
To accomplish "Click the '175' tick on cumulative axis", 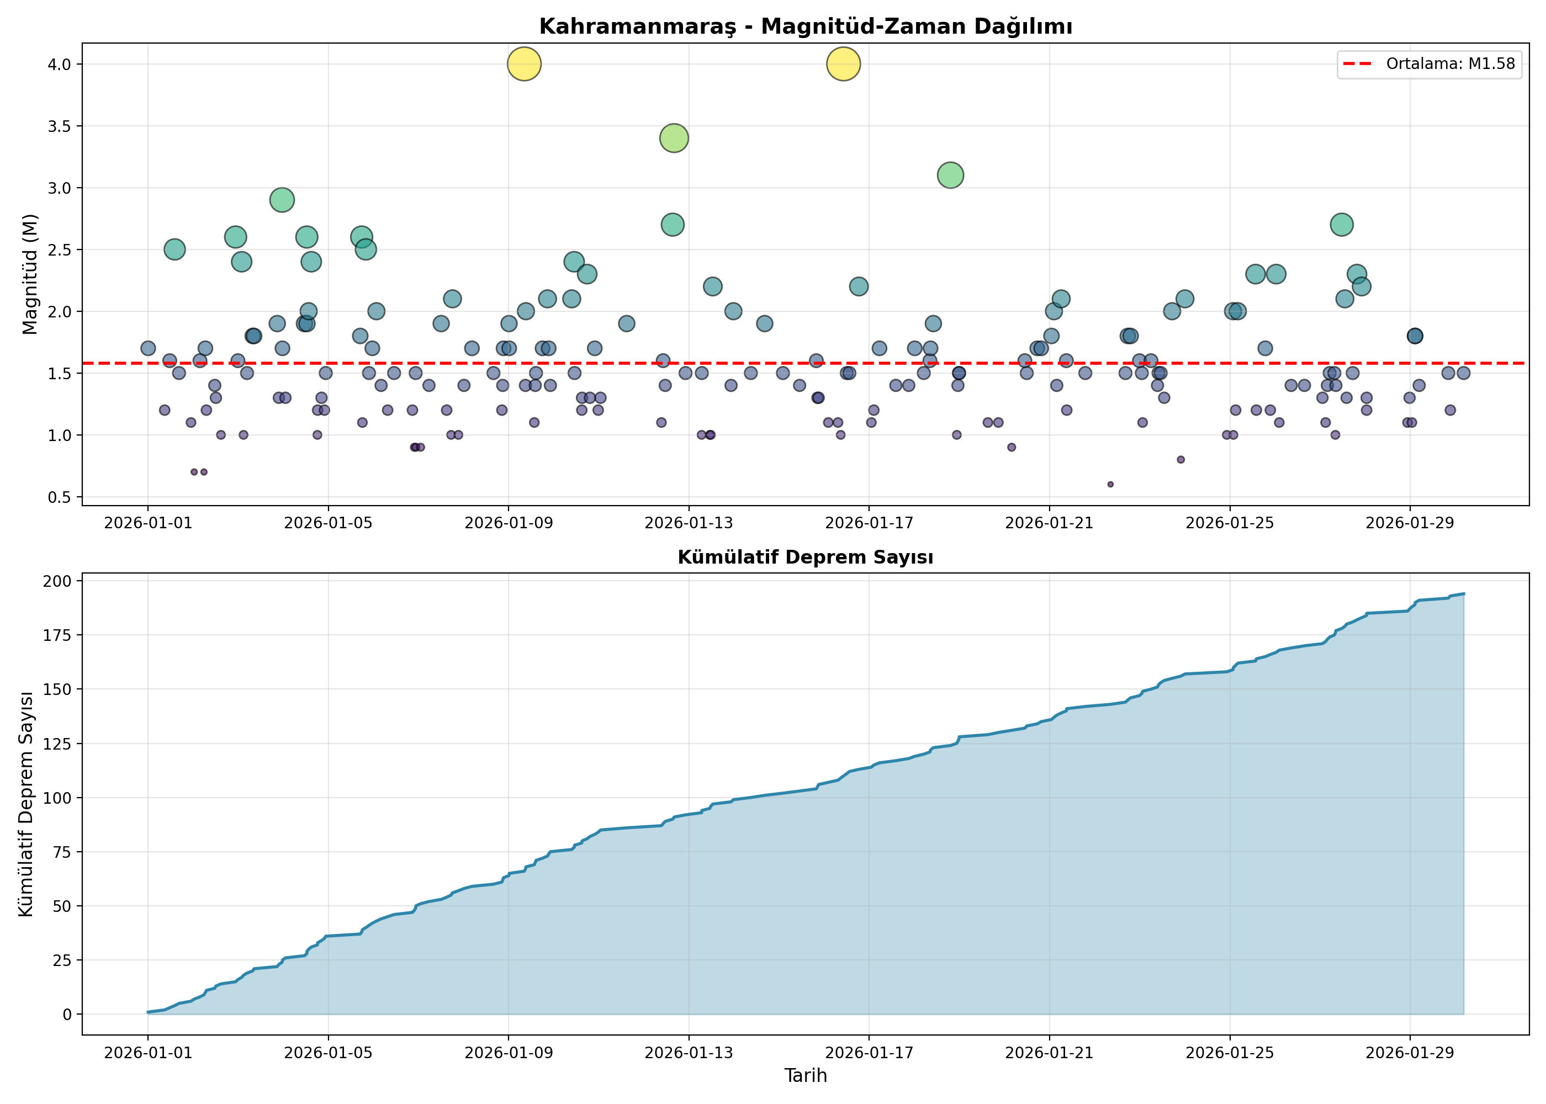I will [57, 635].
